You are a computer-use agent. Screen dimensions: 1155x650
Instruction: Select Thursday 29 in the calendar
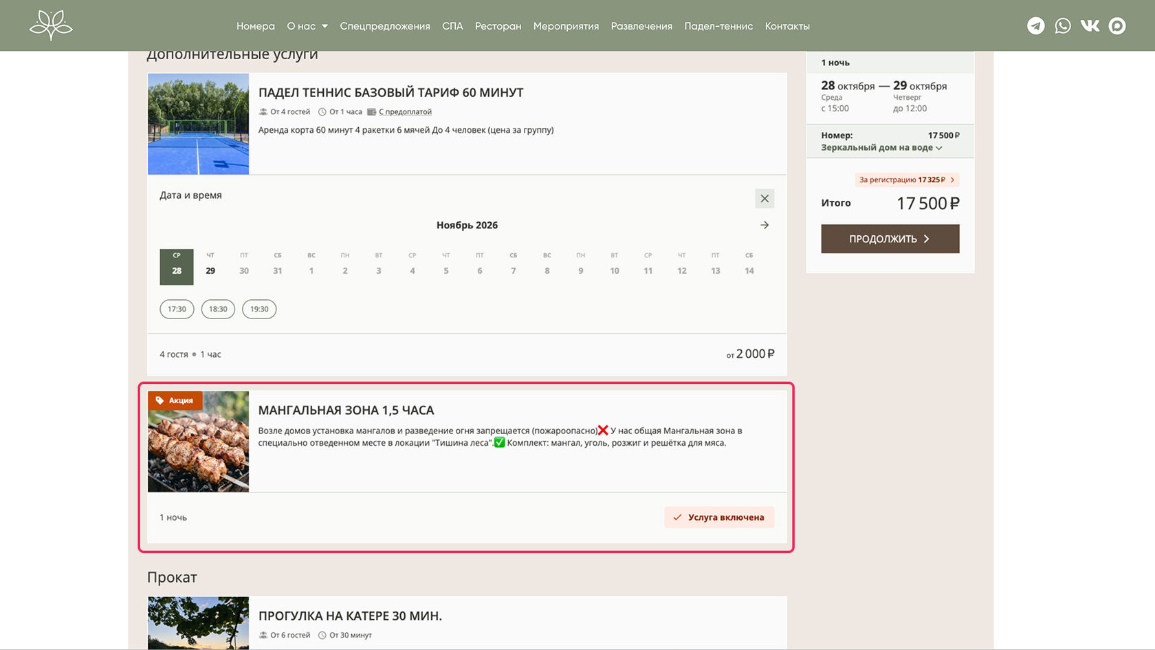(x=210, y=267)
